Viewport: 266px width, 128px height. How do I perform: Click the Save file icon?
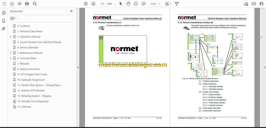[4, 4]
